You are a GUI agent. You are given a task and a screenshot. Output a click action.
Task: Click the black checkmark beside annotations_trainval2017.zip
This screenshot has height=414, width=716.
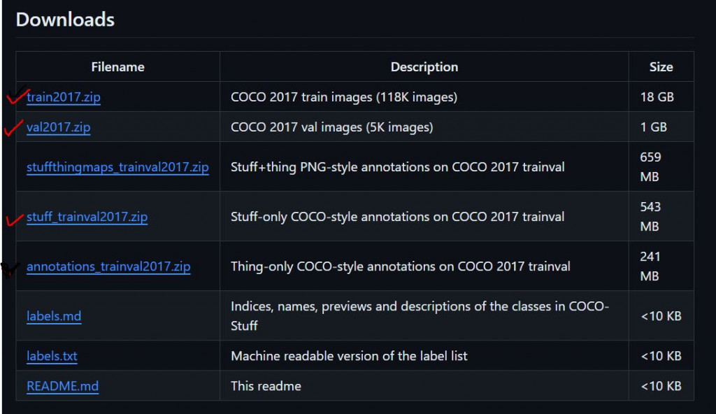click(x=10, y=269)
